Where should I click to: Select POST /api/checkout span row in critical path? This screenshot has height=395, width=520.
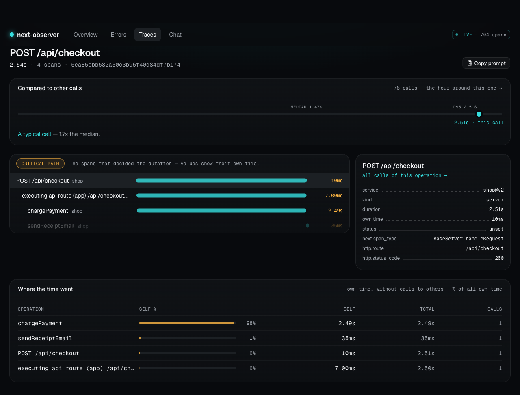click(180, 181)
